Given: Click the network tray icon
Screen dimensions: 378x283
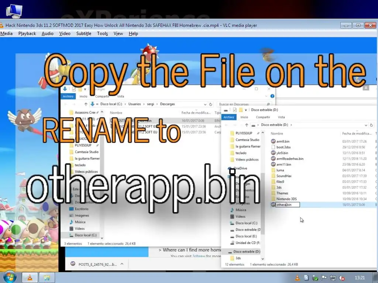Looking at the screenshot, I should coord(333,278).
